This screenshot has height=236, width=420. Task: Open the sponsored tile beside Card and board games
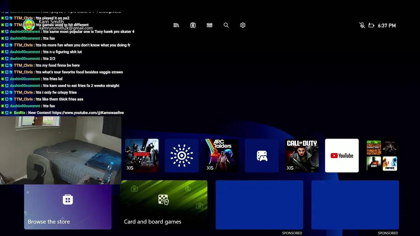pyautogui.click(x=259, y=205)
